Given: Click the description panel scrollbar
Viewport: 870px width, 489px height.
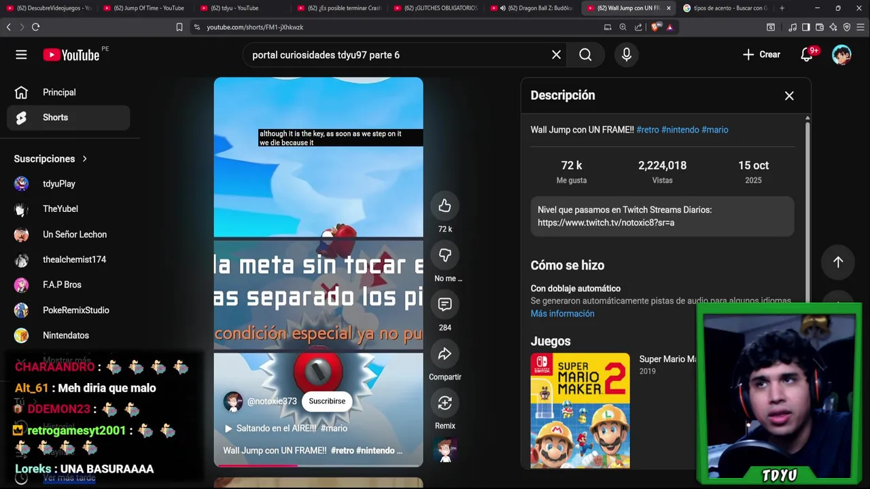Looking at the screenshot, I should 807,211.
